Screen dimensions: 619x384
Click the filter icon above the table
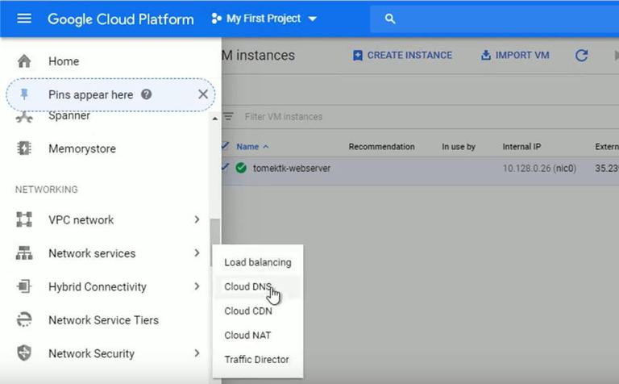click(228, 116)
